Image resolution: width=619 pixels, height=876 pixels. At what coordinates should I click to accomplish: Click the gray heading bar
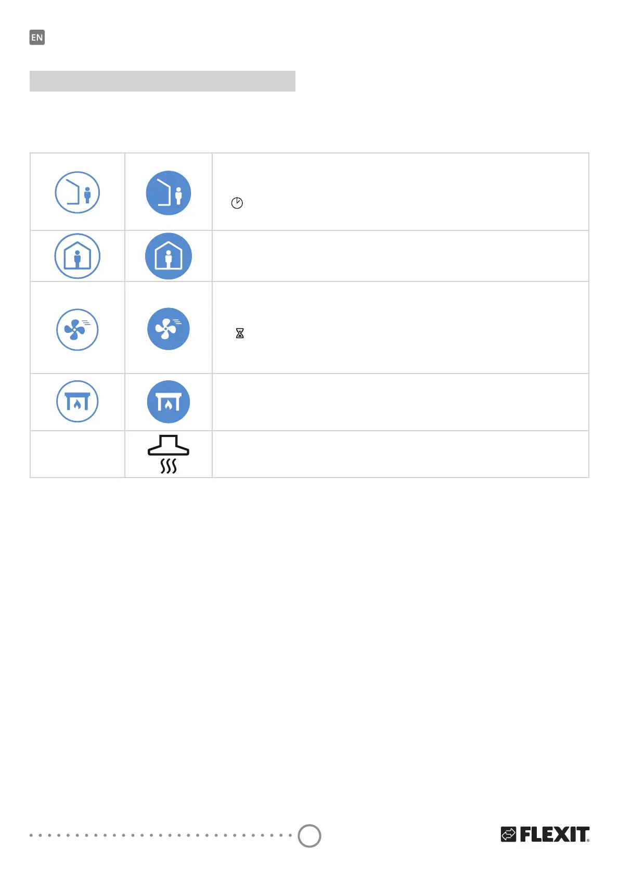tap(162, 81)
